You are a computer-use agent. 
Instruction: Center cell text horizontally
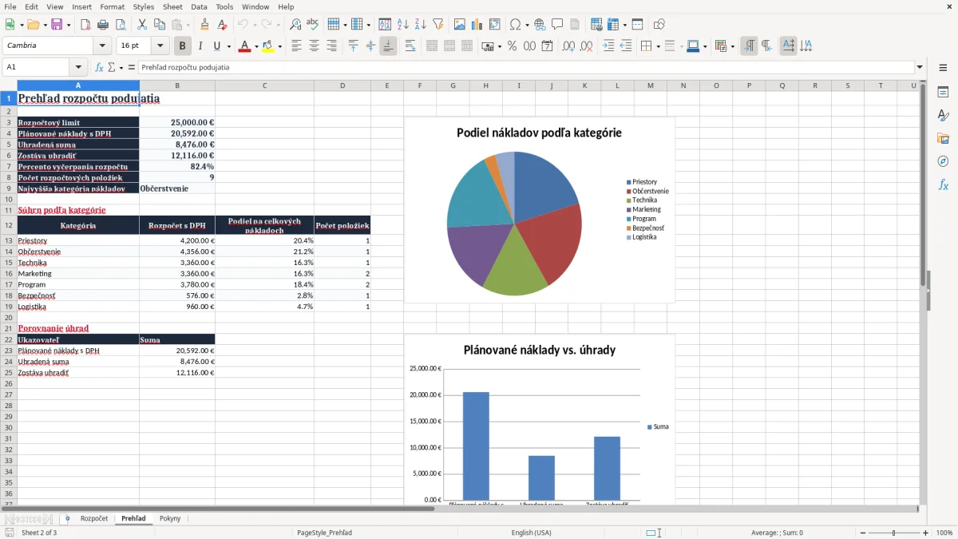pyautogui.click(x=314, y=46)
